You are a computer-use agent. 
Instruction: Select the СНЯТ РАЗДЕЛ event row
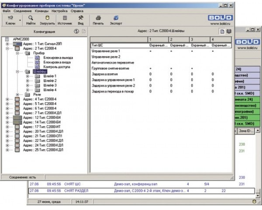tap(131, 191)
